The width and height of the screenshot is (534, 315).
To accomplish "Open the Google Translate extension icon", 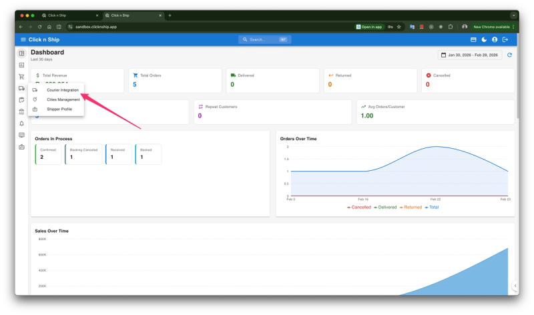I will 412,27.
